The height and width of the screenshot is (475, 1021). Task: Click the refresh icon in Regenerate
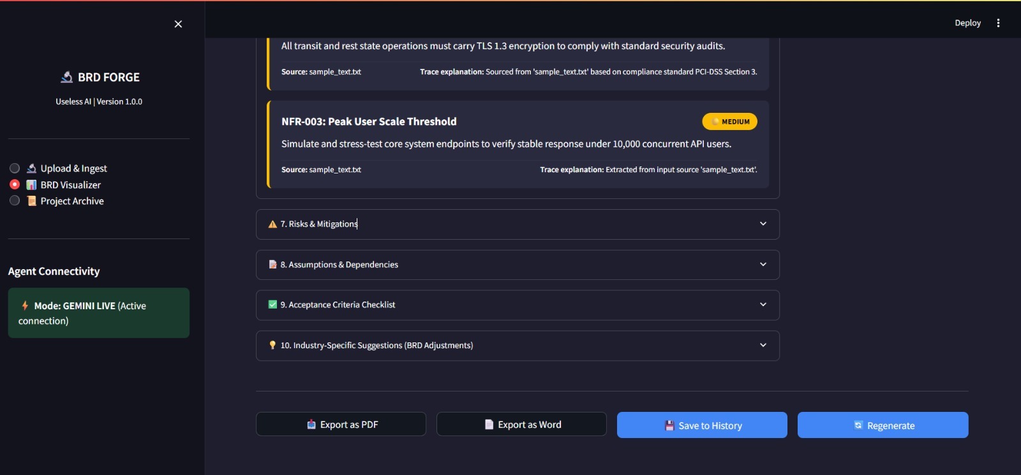858,425
